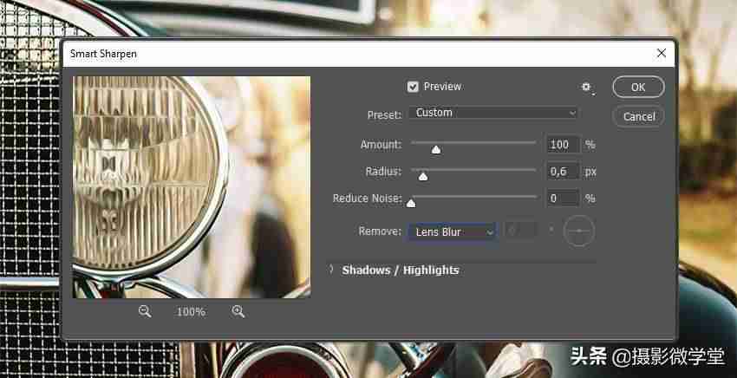Click the Preset label

tap(384, 115)
